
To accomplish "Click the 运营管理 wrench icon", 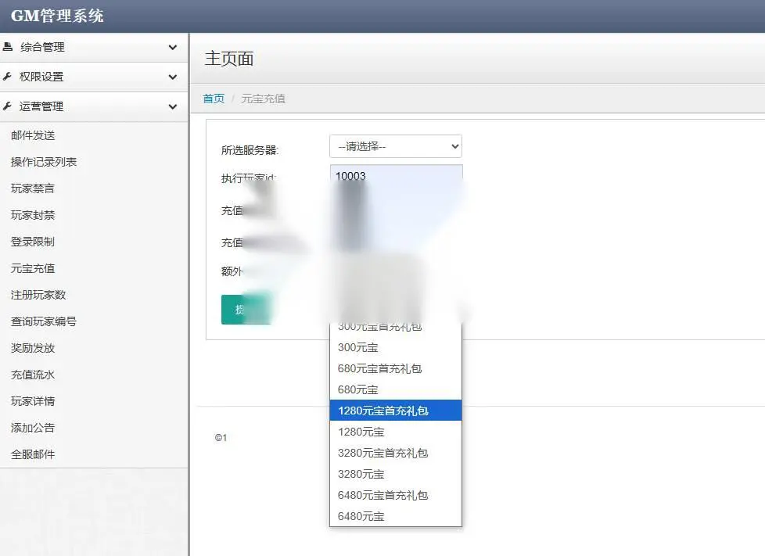I will click(x=7, y=106).
